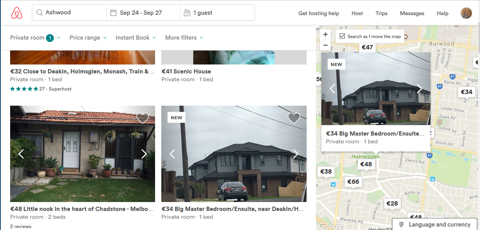Viewport: 480px width, 230px height.
Task: Open More filters dropdown
Action: (x=184, y=38)
